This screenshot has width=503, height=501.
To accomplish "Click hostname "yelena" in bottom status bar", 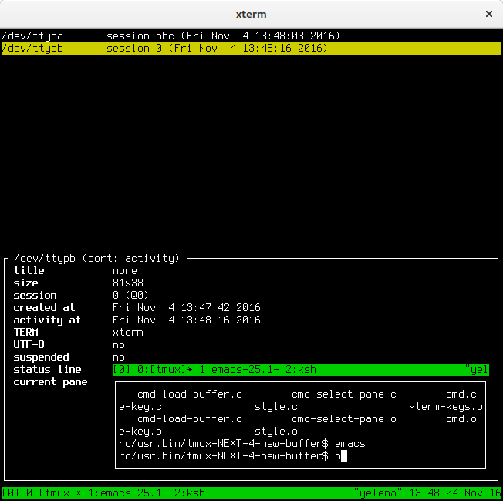I will click(x=377, y=493).
